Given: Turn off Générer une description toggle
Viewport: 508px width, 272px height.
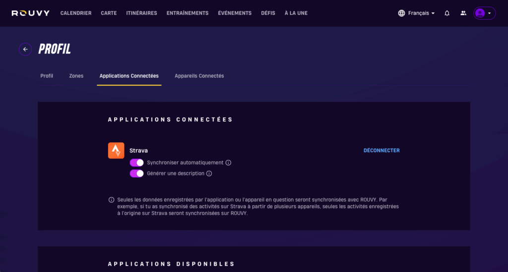Looking at the screenshot, I should tap(136, 173).
